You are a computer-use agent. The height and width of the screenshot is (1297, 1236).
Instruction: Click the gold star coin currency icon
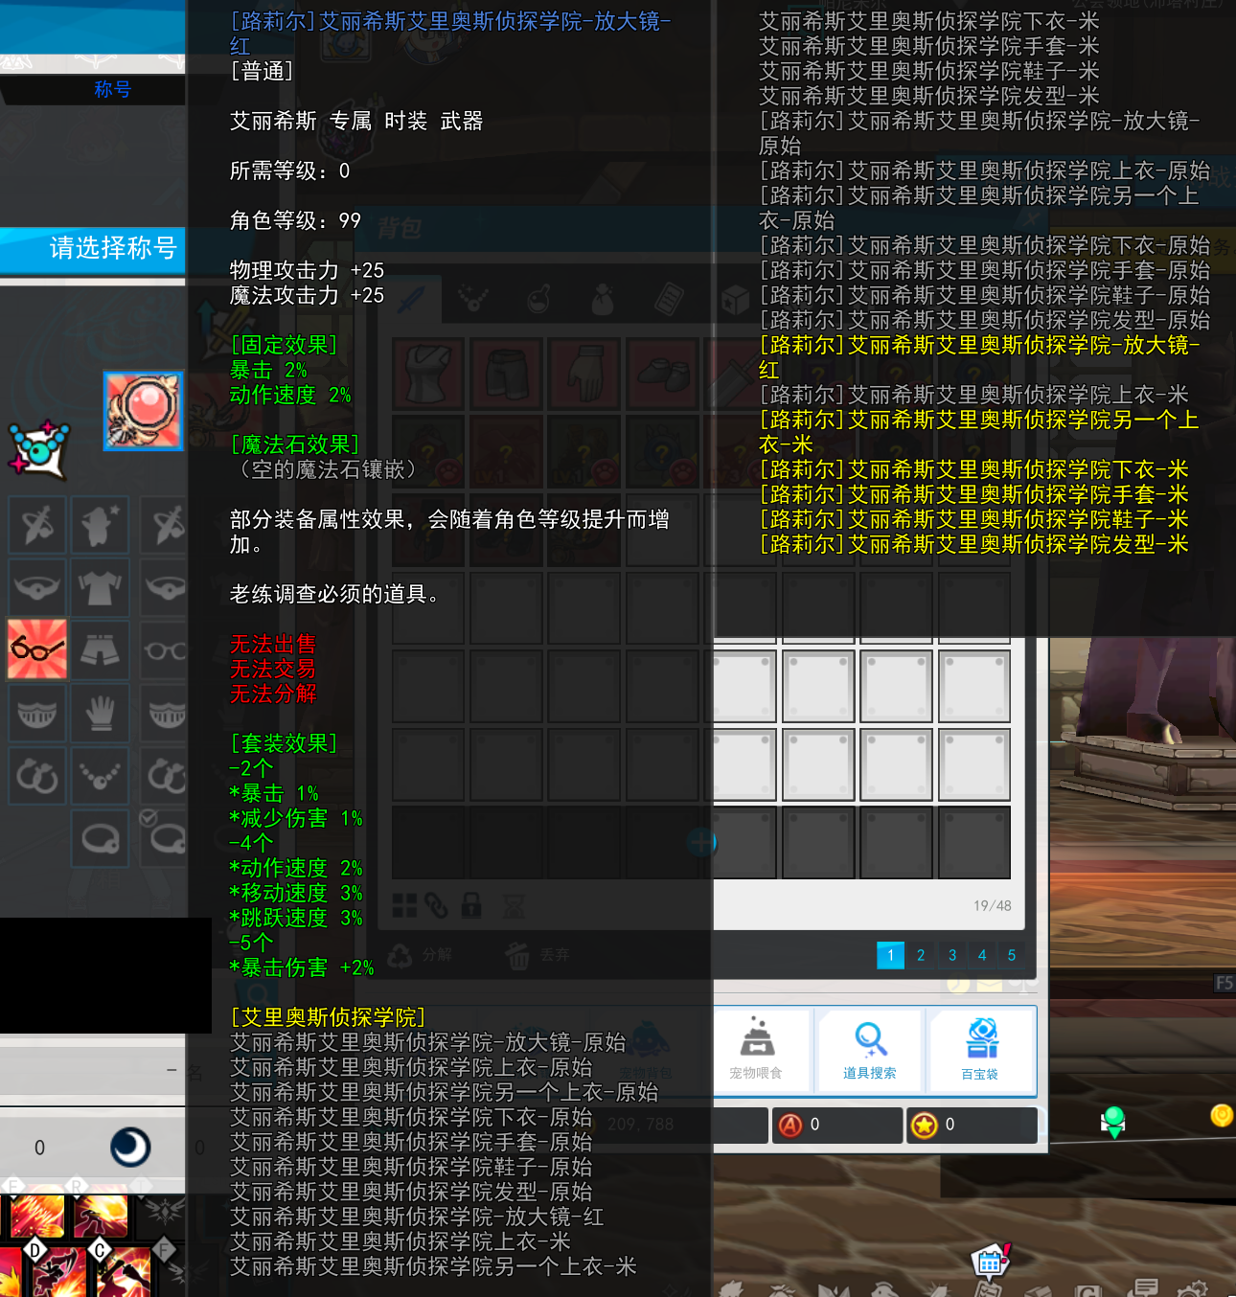pyautogui.click(x=925, y=1126)
